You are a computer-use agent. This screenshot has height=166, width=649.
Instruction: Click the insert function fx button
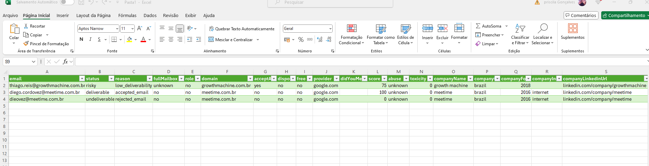coord(65,62)
